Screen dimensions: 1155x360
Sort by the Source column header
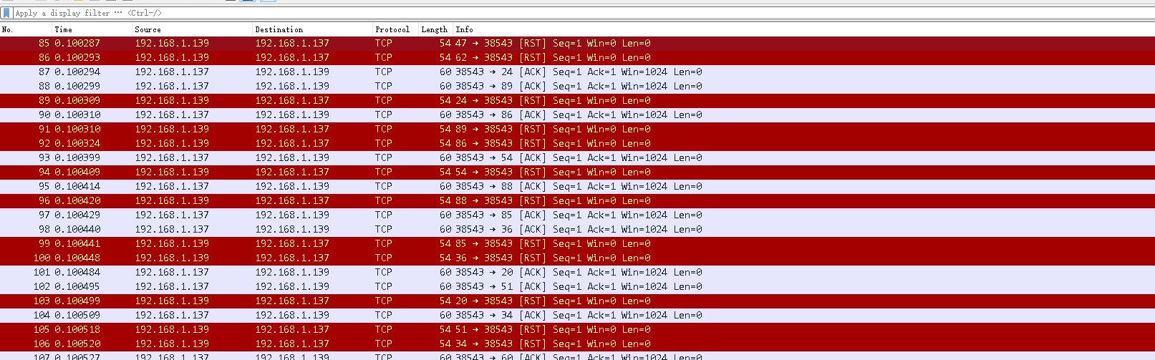point(193,29)
